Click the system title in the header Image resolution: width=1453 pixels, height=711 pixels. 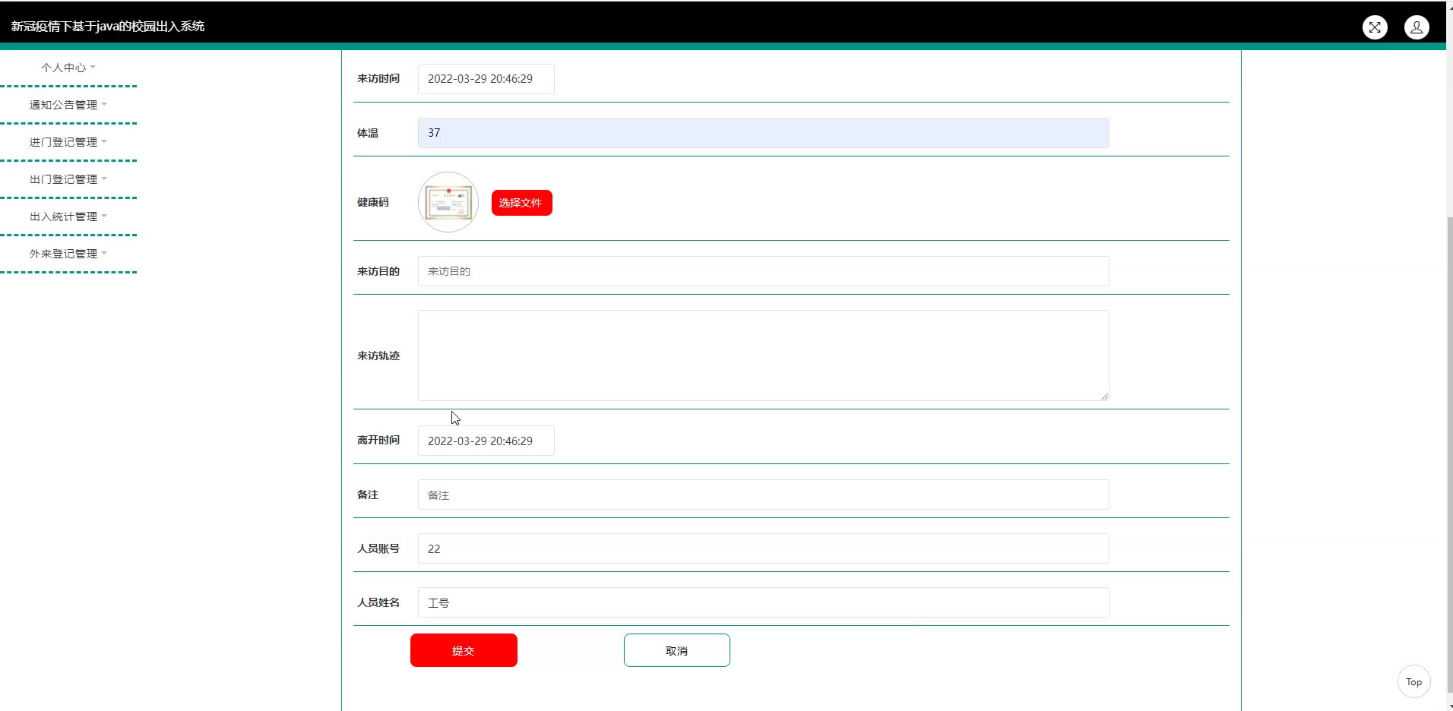(108, 27)
